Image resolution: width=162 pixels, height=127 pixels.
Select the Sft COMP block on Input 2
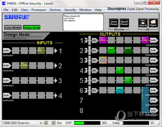[x=24, y=66]
